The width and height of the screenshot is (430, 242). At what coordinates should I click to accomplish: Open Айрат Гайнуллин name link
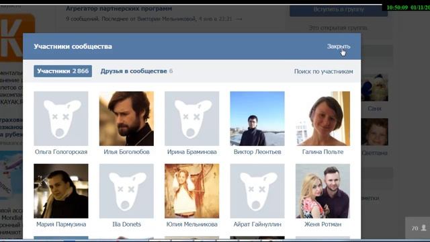click(x=257, y=224)
